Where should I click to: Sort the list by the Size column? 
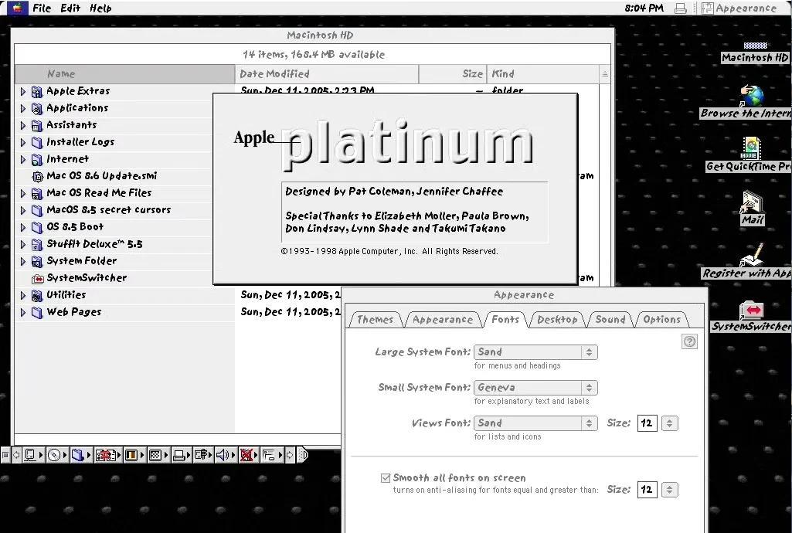(x=453, y=74)
